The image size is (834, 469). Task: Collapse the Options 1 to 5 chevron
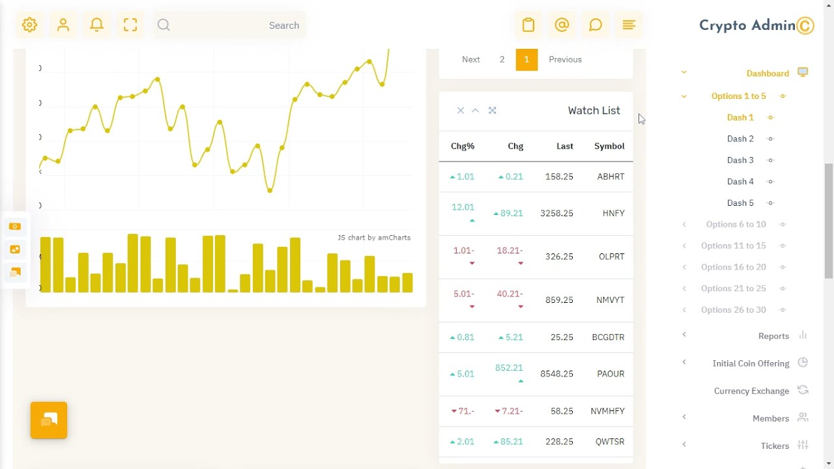684,96
